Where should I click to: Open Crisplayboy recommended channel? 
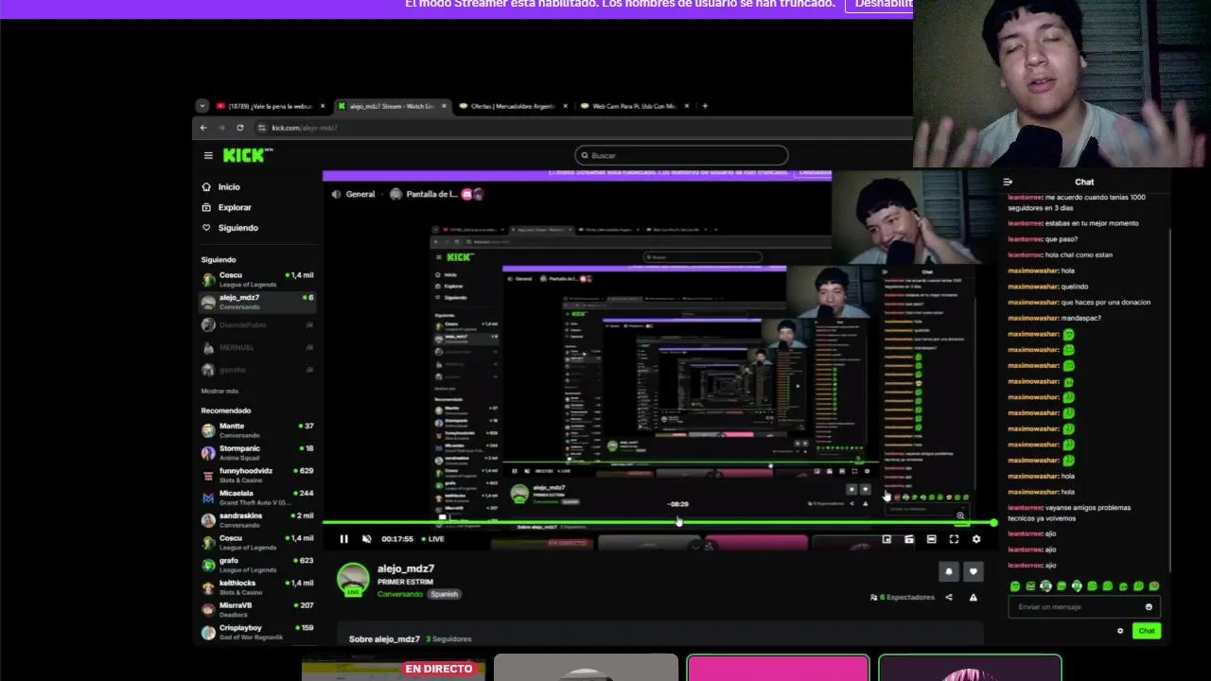[257, 632]
